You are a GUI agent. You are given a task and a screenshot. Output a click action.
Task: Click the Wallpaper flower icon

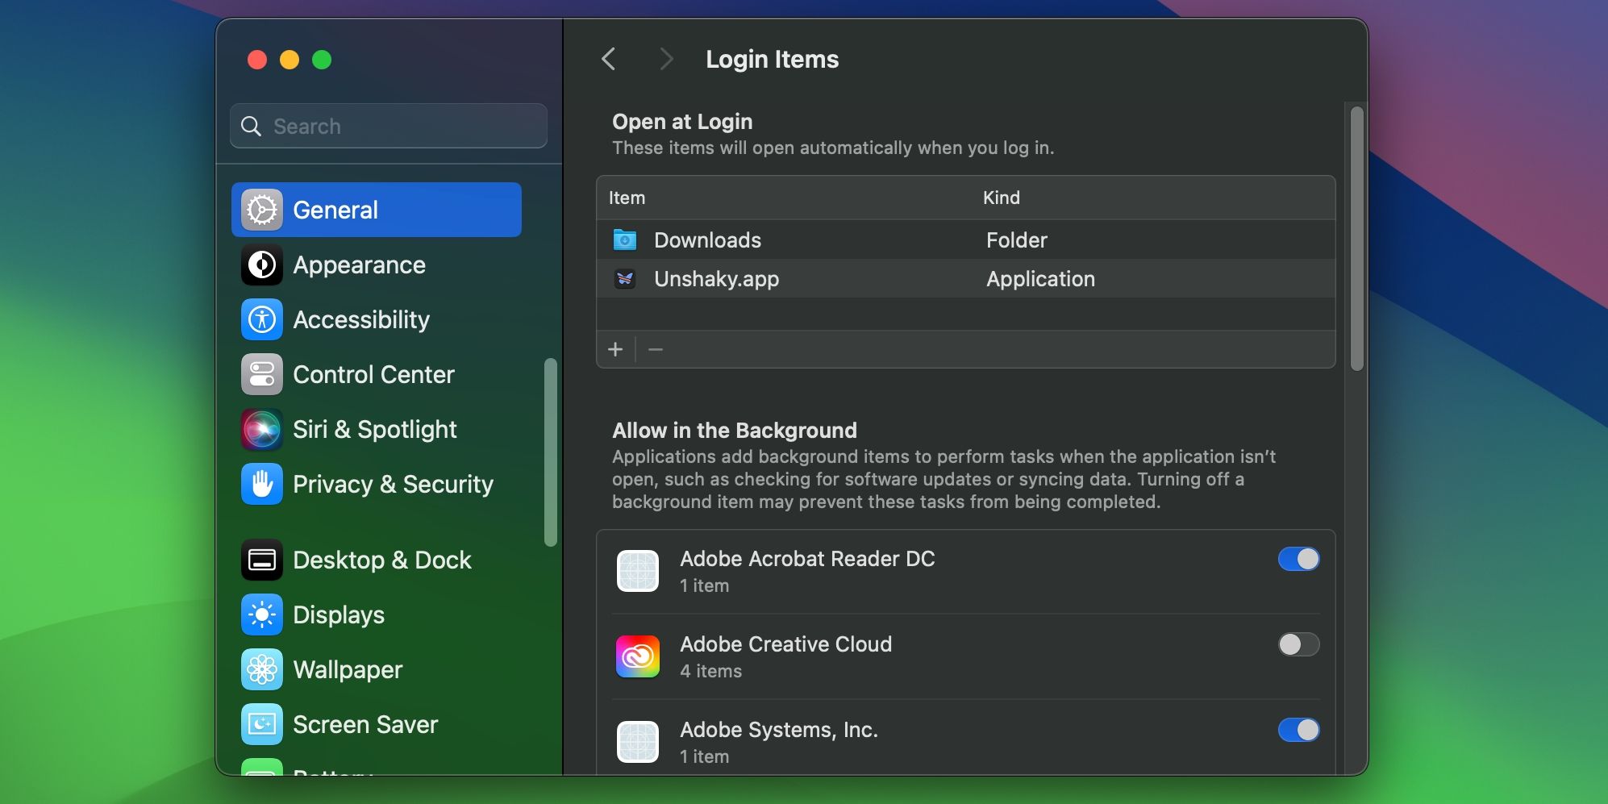point(260,669)
